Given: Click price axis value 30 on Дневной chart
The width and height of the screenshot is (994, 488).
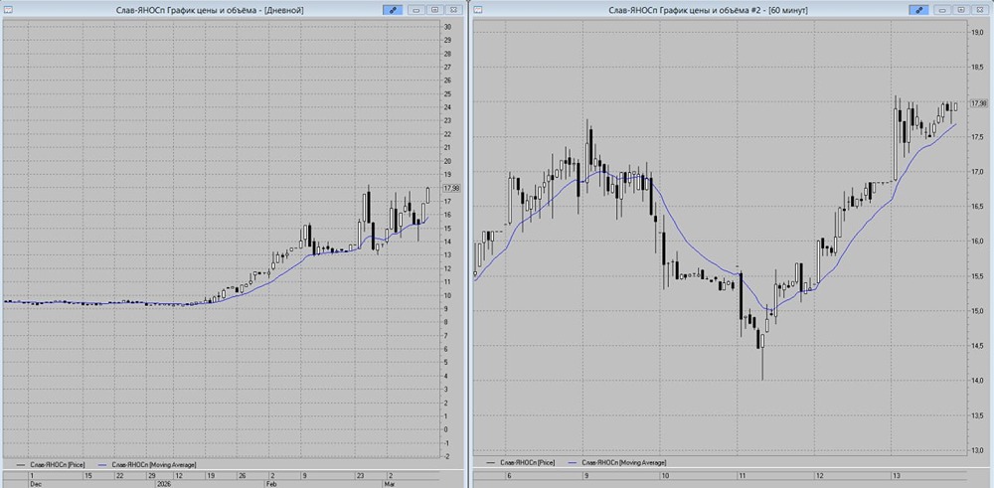Looking at the screenshot, I should point(447,27).
